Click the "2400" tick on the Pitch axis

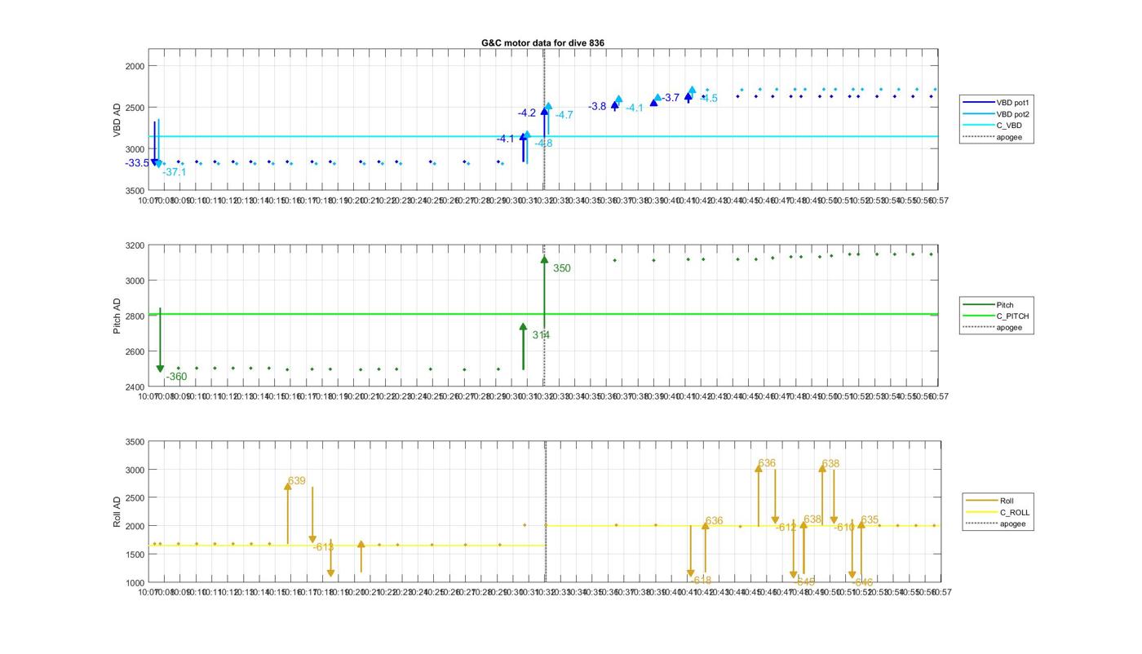(135, 387)
